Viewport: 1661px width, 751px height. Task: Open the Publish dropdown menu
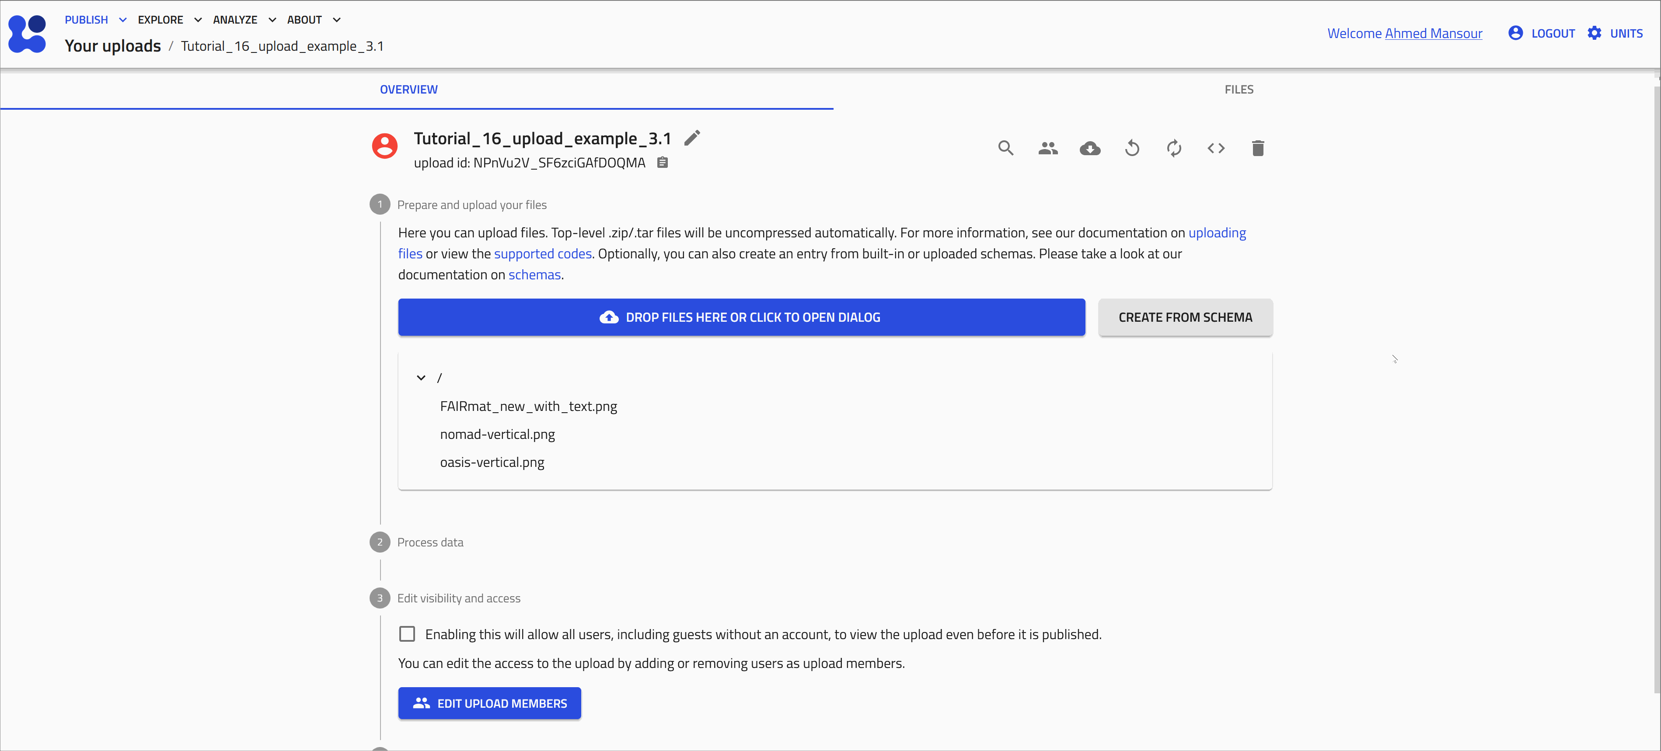click(x=95, y=20)
